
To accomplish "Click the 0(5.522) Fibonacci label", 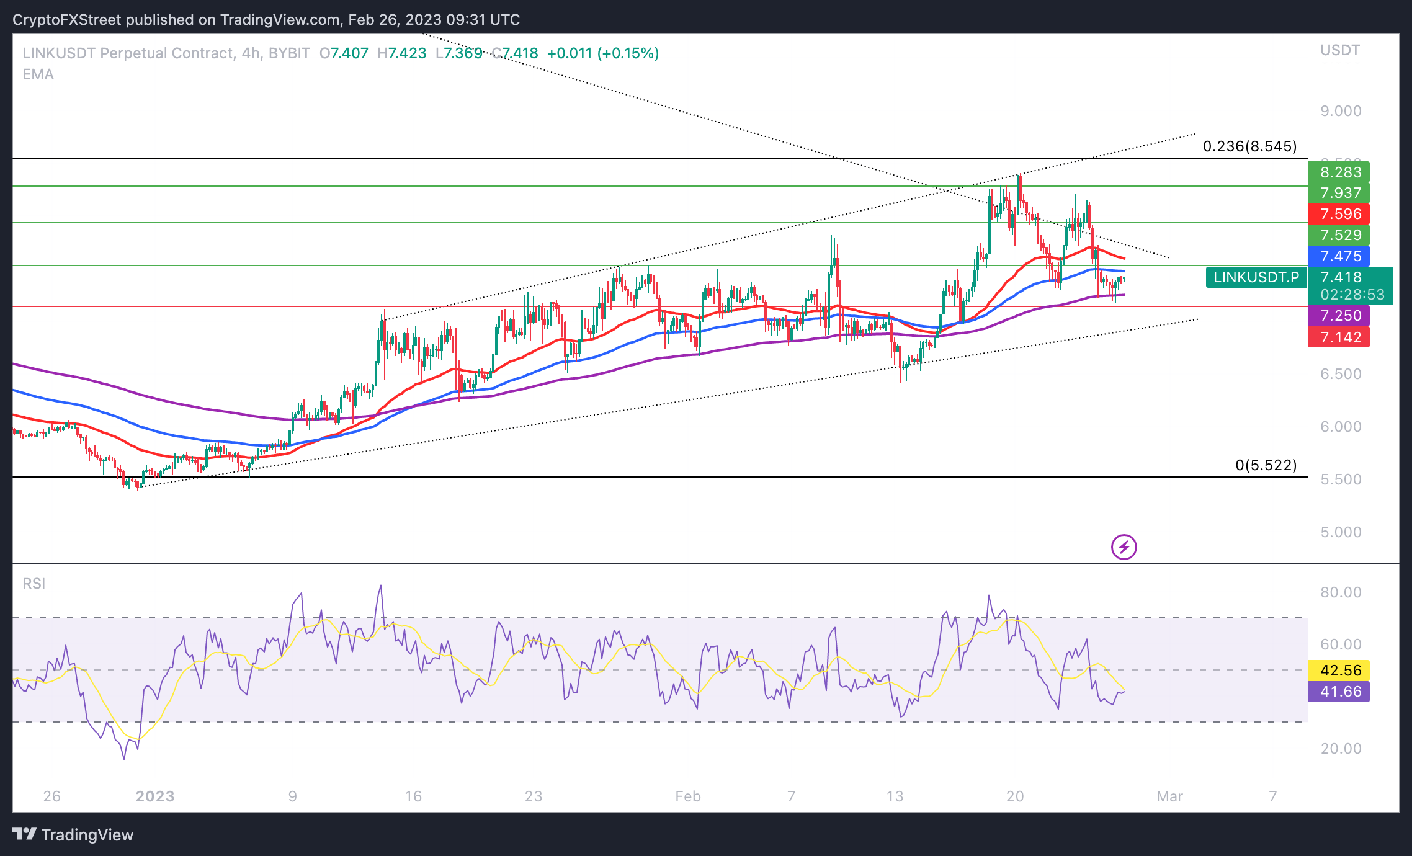I will pyautogui.click(x=1266, y=465).
